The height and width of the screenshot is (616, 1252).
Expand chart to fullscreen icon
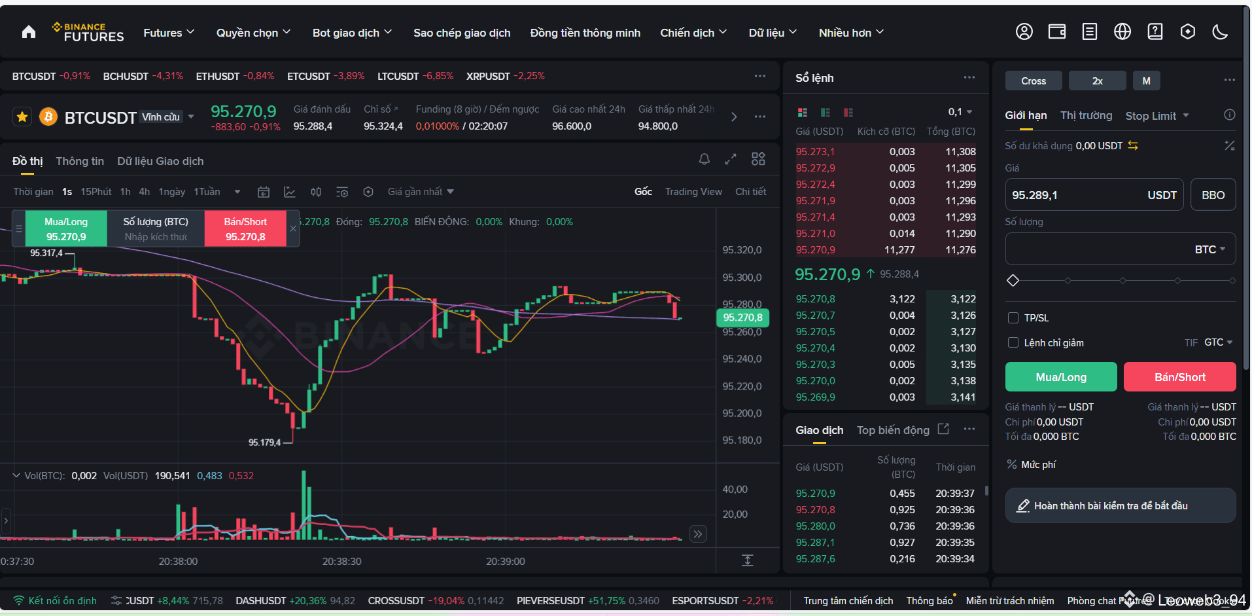coord(731,159)
